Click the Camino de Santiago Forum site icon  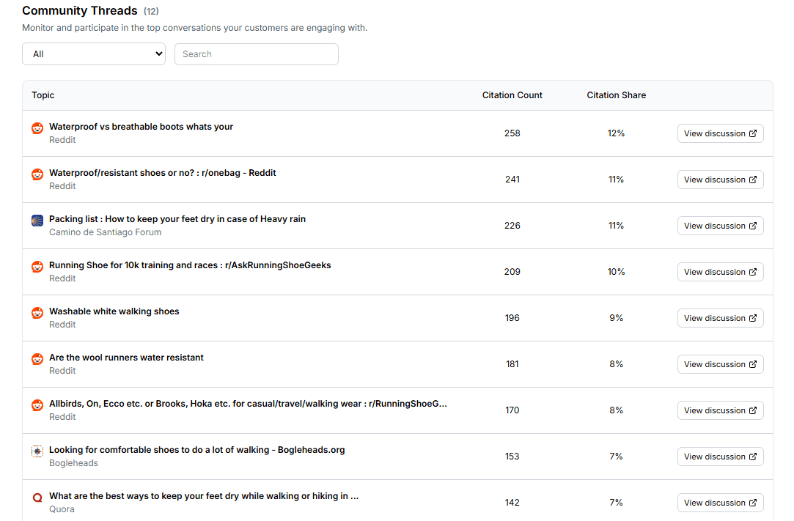37,220
